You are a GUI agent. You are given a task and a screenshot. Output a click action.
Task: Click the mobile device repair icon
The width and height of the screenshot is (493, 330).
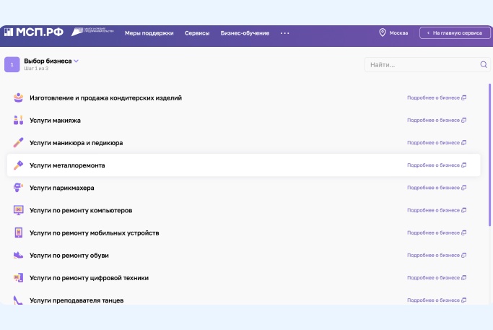click(x=19, y=233)
